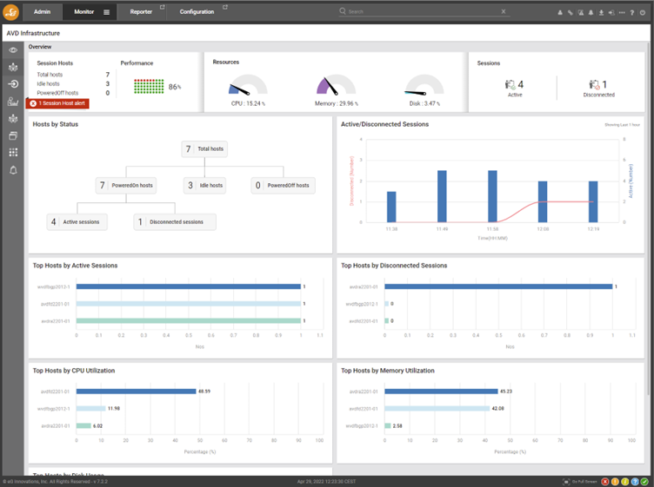Click the Disk gauge
The width and height of the screenshot is (654, 487).
coord(424,84)
